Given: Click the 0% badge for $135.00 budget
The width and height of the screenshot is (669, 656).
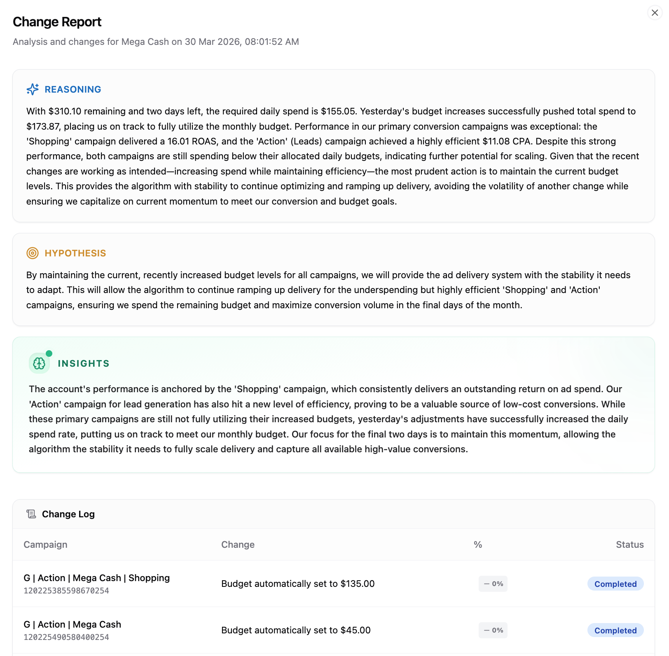Looking at the screenshot, I should coord(493,584).
